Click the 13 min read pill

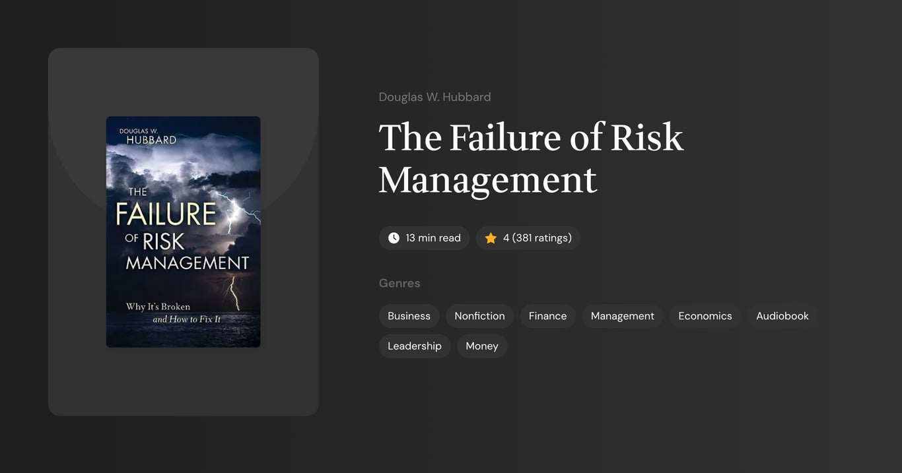click(424, 237)
